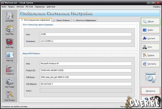Open the Scan Reg tool
162x109 pixels.
[10, 43]
